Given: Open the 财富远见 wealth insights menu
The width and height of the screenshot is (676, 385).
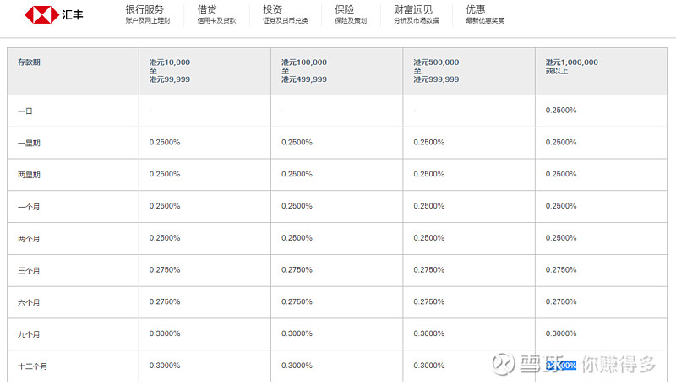Looking at the screenshot, I should click(x=412, y=10).
